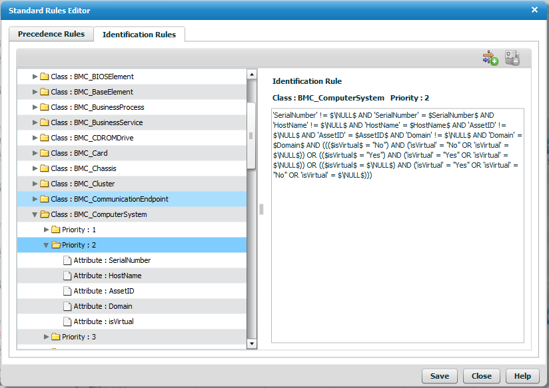Click the Priority : 3 folder icon
Image resolution: width=549 pixels, height=388 pixels.
56,337
